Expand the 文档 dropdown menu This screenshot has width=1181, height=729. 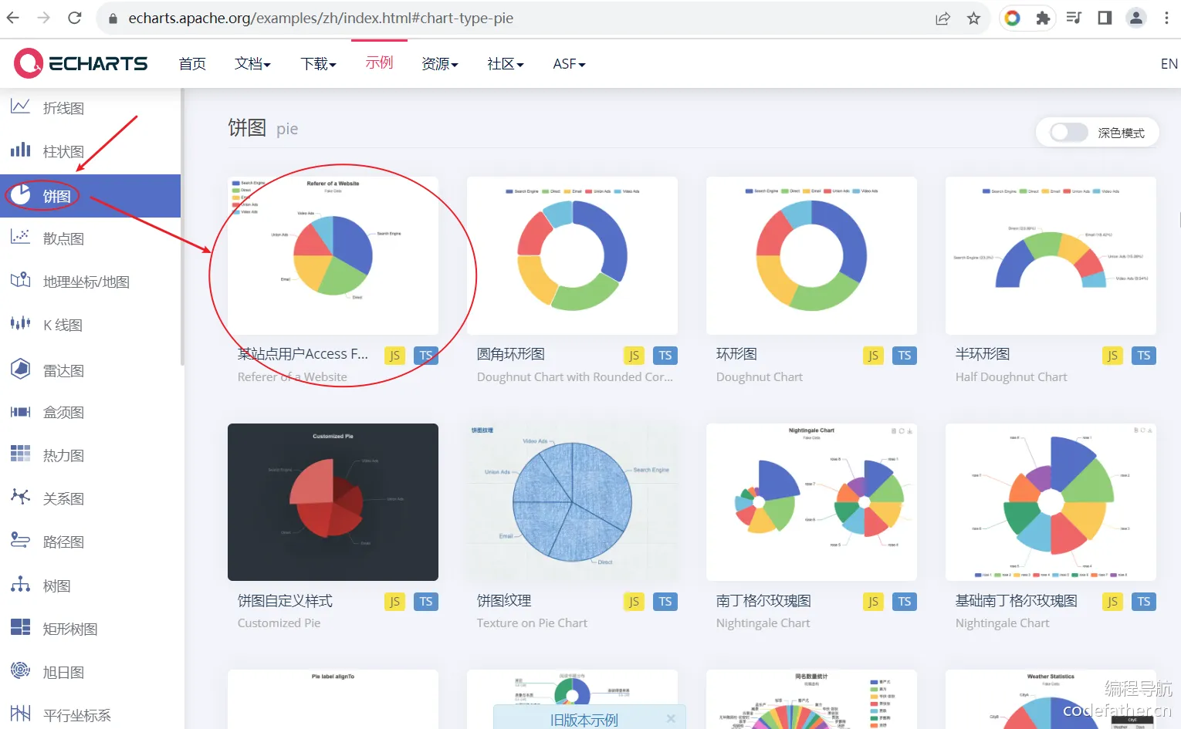click(x=252, y=63)
